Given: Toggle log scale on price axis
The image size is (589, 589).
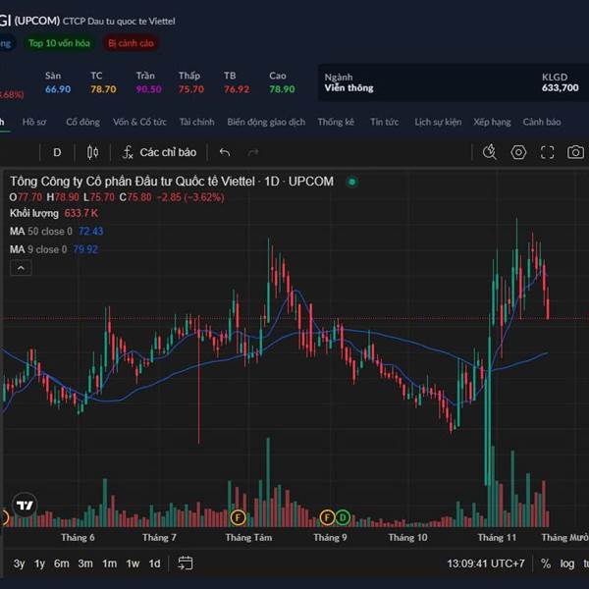Looking at the screenshot, I should pos(567,563).
